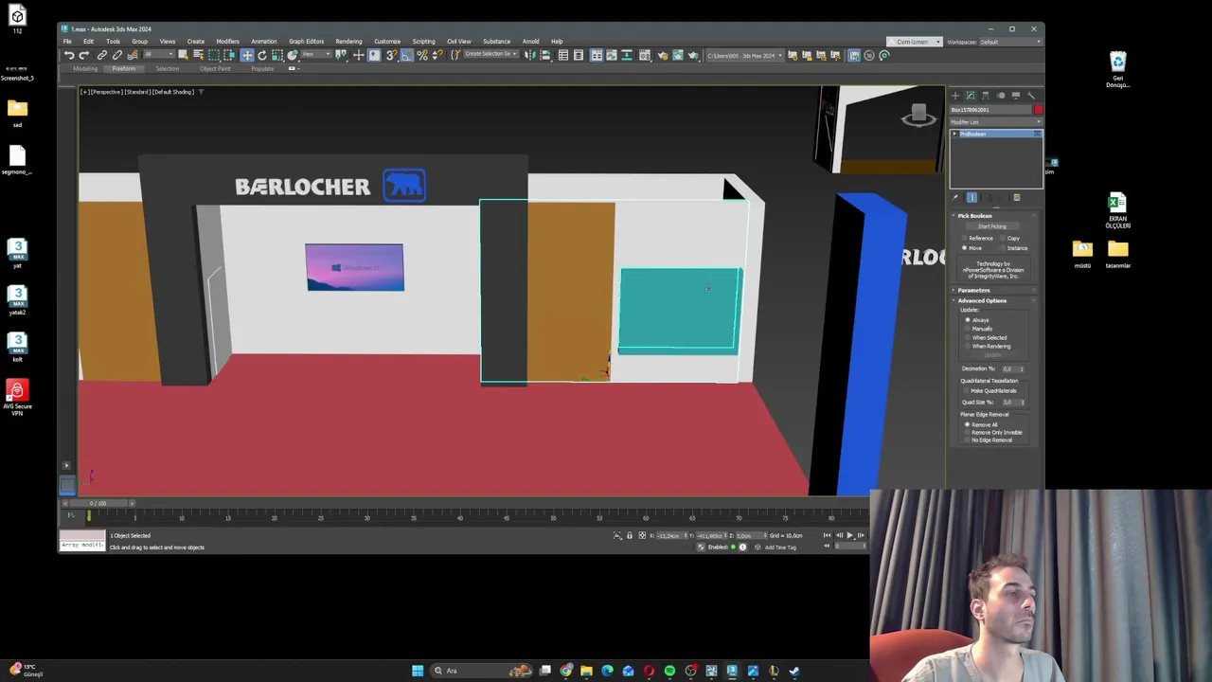Activate Select and Rotate tool
This screenshot has width=1212, height=682.
coord(262,55)
